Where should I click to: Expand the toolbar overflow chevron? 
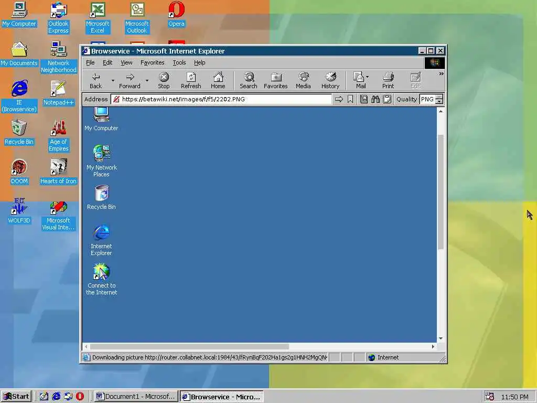pos(441,73)
